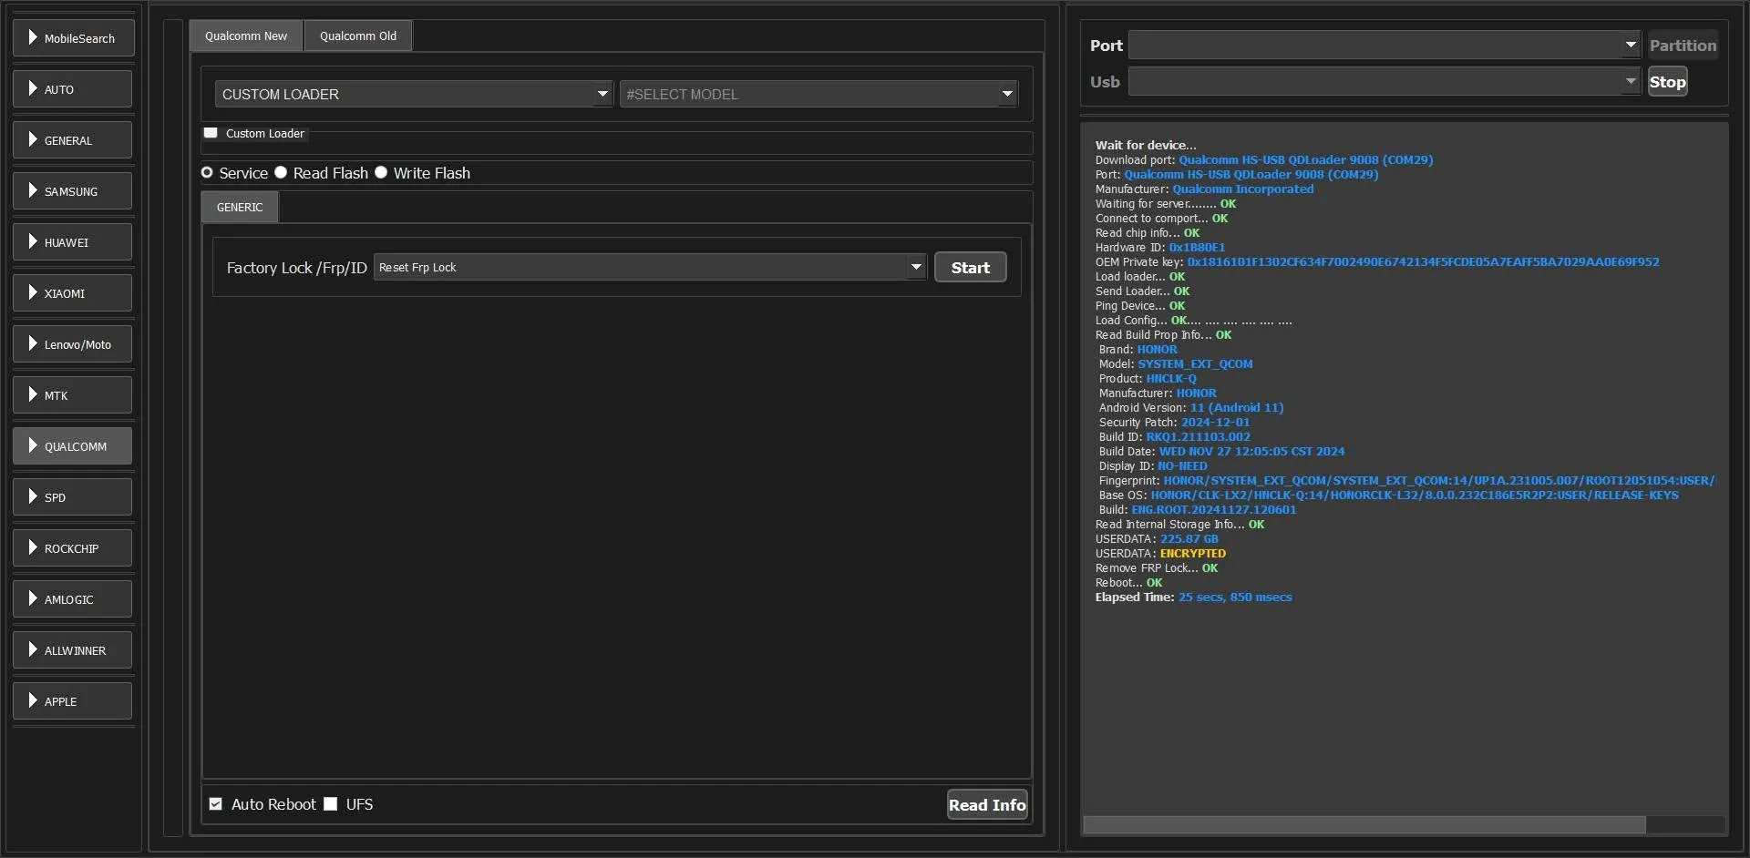This screenshot has width=1750, height=858.
Task: Click the Model value SYSTEM_EXT_QCOM
Action: (x=1195, y=363)
